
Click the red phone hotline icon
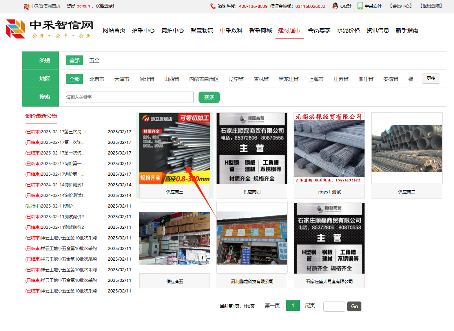(213, 6)
